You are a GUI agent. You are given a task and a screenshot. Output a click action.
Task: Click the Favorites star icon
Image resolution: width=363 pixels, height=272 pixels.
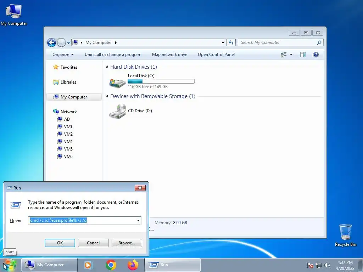pyautogui.click(x=56, y=67)
